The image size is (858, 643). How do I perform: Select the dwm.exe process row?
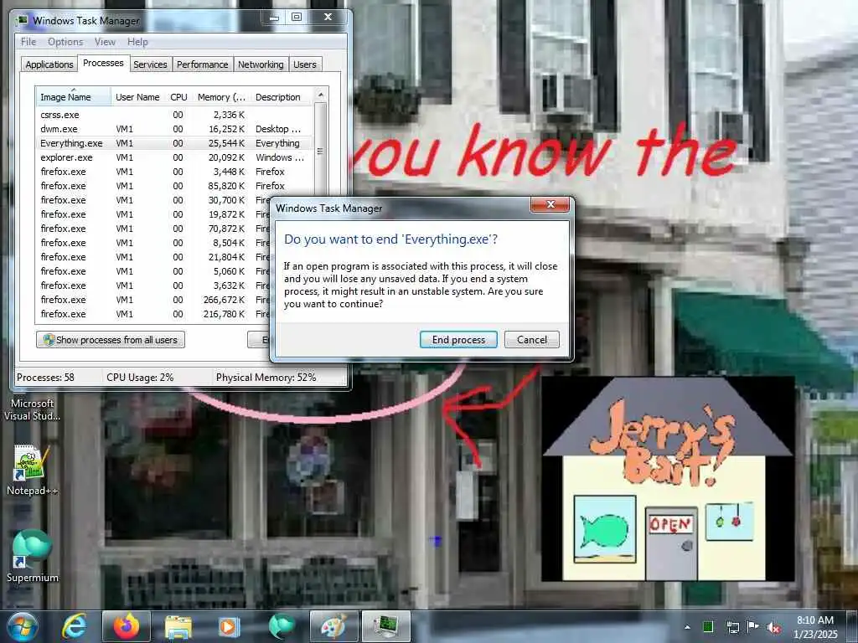click(175, 129)
